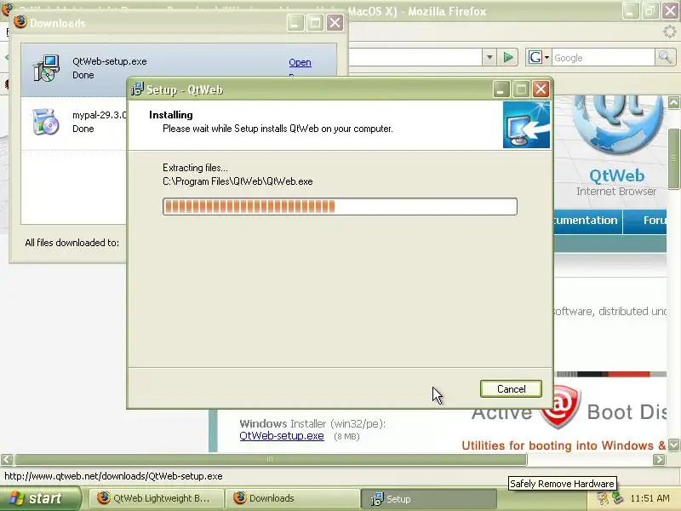
Task: Click the search magnifier icon
Action: (665, 57)
